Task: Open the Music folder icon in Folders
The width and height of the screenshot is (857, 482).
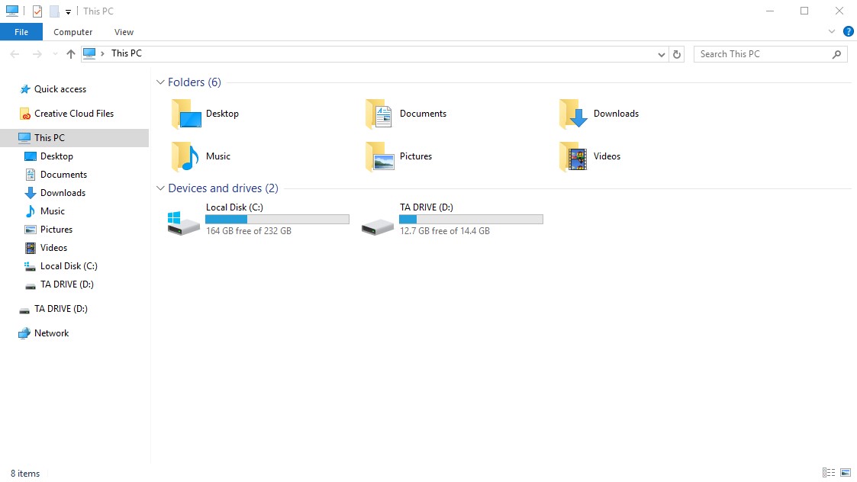Action: [185, 156]
